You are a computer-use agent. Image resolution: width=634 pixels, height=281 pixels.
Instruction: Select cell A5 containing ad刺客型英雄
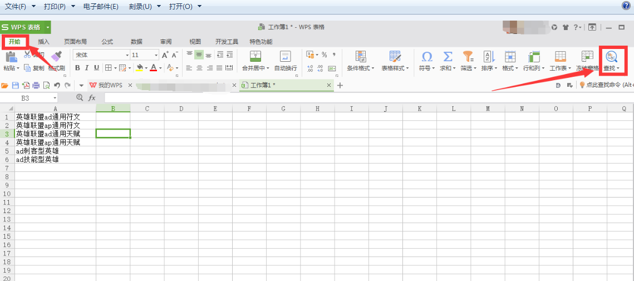56,151
